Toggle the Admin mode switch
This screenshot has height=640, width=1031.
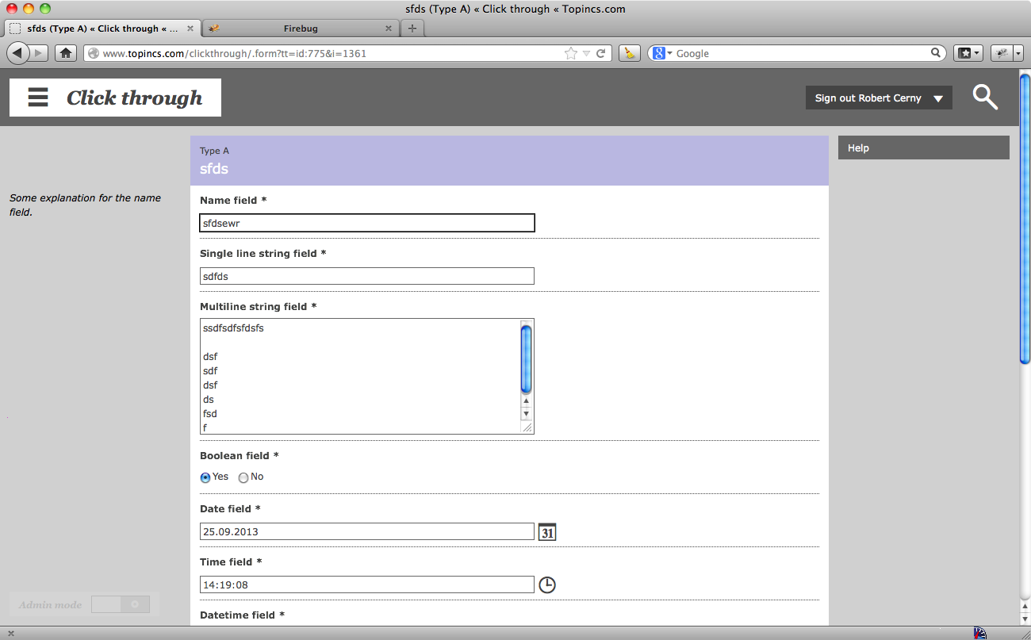(120, 604)
